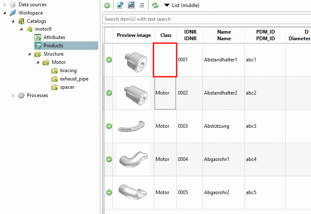This screenshot has height=214, width=311.
Task: Click the green refresh arrows icon
Action: (155, 5)
